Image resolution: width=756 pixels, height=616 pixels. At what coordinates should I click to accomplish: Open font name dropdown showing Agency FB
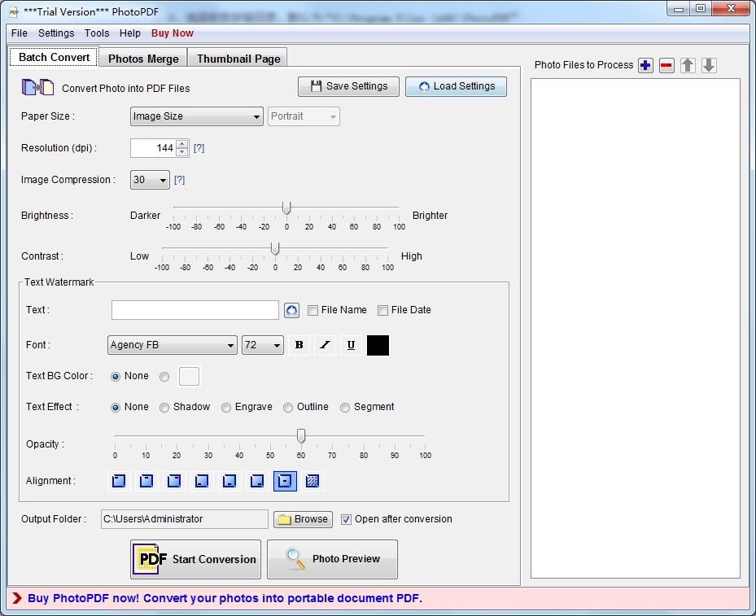(x=173, y=345)
